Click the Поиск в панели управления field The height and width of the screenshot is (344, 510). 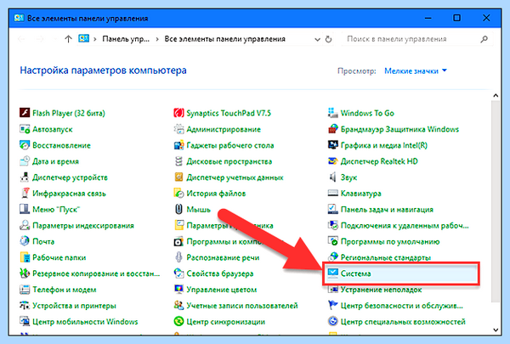(411, 39)
